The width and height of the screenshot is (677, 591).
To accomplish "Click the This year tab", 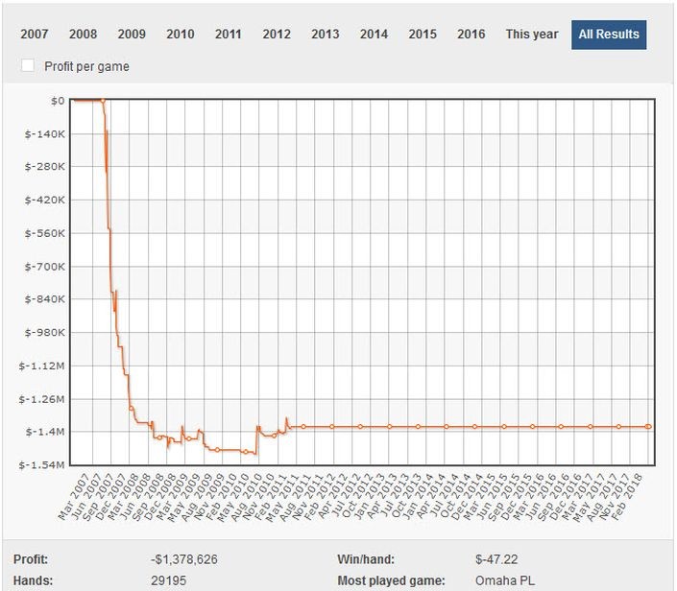I will (532, 35).
